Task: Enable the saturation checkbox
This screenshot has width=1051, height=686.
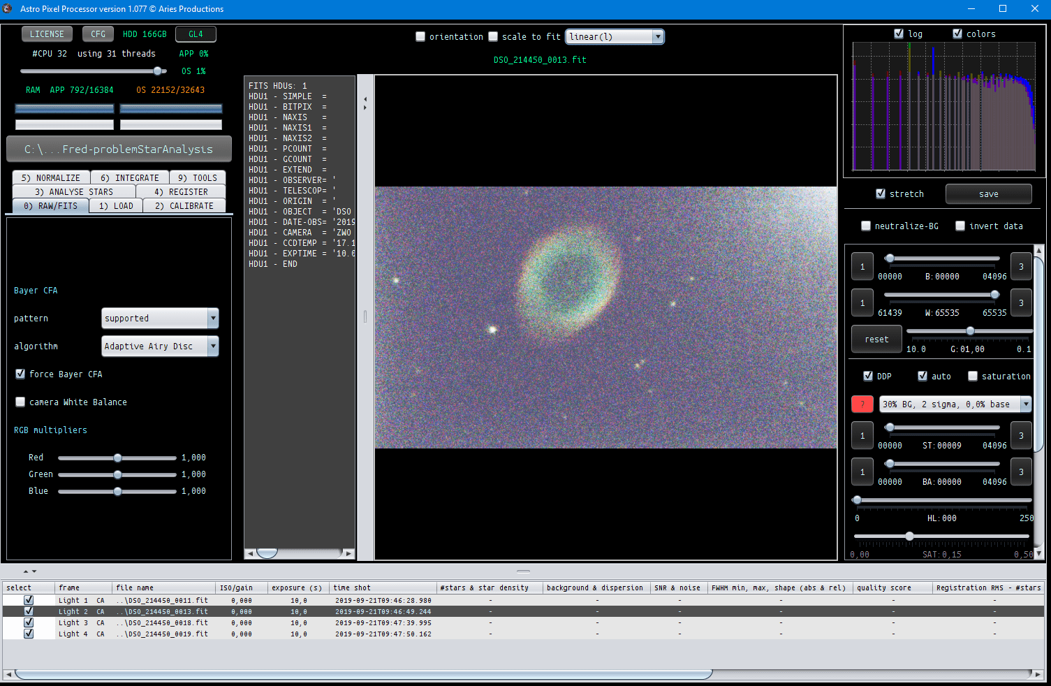Action: [x=973, y=376]
